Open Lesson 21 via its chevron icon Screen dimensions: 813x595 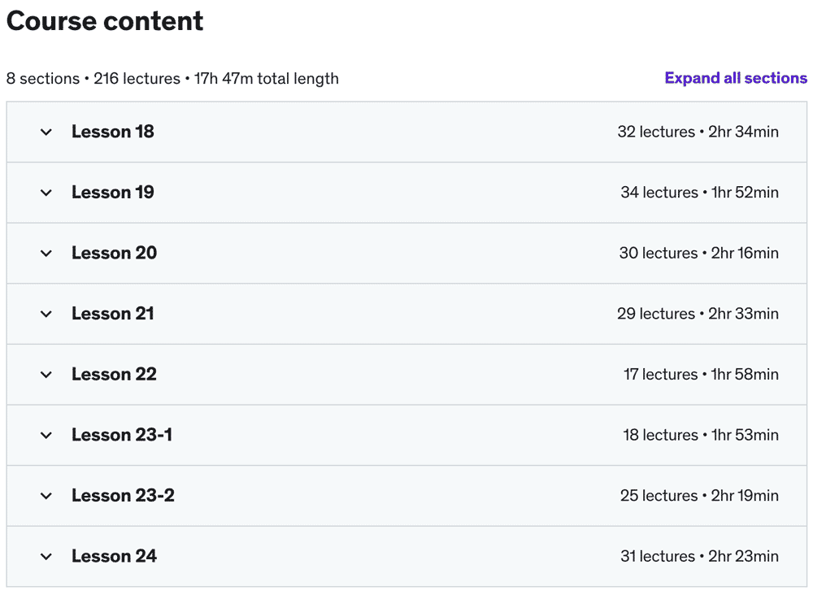46,314
